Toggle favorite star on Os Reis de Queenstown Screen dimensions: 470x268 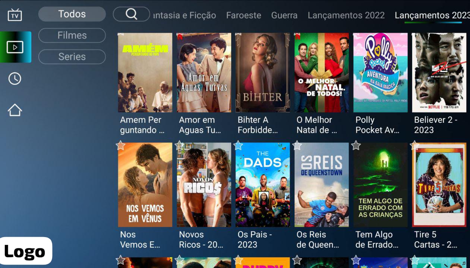(297, 145)
